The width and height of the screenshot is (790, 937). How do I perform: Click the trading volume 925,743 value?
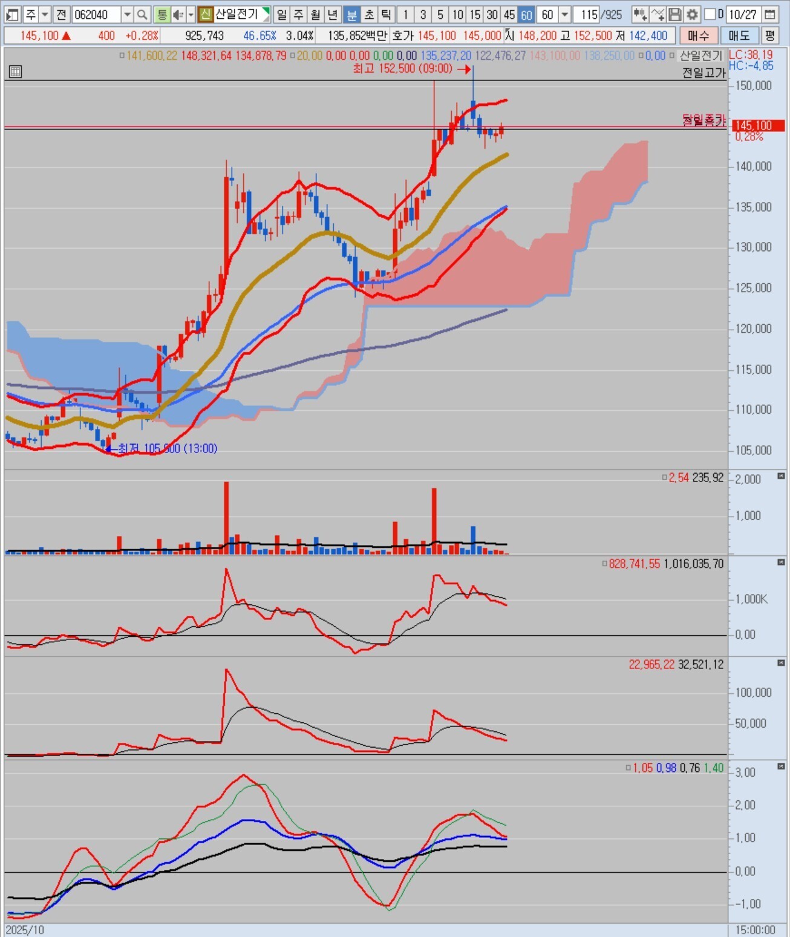pyautogui.click(x=204, y=36)
